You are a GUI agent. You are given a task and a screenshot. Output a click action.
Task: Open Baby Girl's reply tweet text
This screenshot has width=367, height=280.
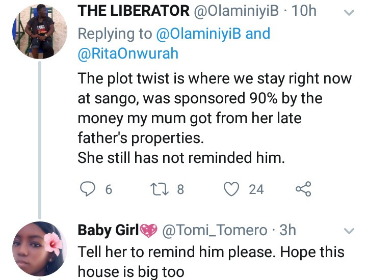click(x=210, y=261)
